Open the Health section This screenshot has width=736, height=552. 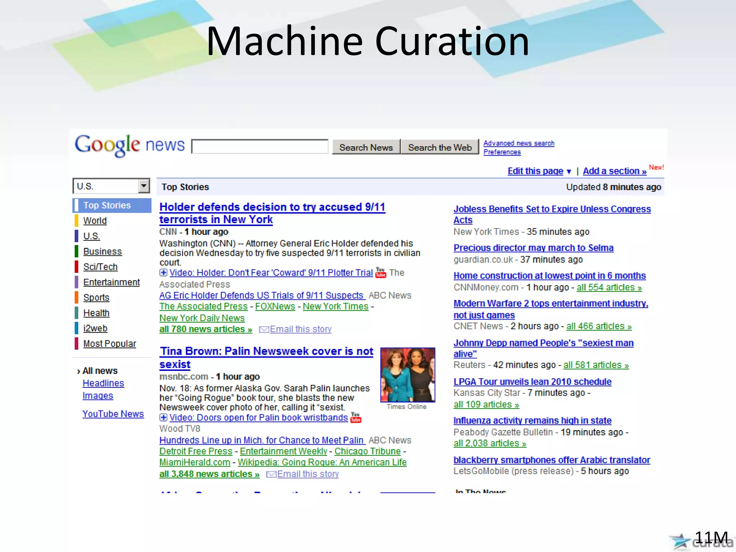pyautogui.click(x=96, y=313)
